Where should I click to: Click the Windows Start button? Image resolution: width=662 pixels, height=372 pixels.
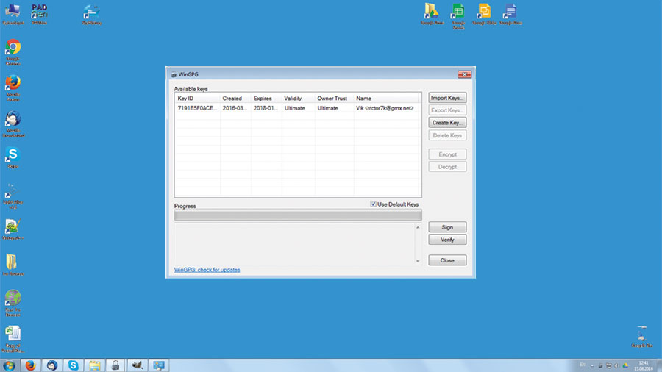click(x=9, y=365)
